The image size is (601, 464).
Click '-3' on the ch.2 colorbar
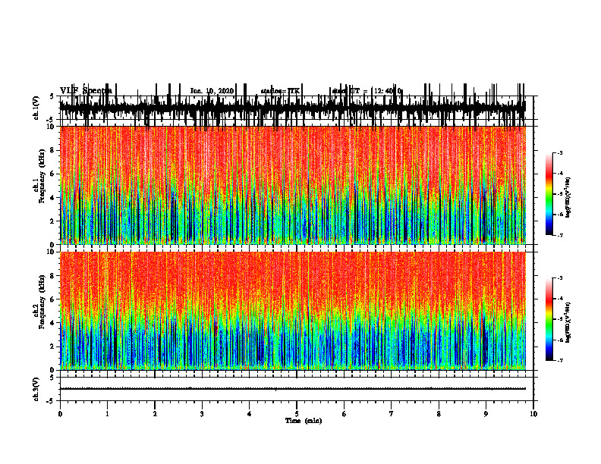[560, 278]
